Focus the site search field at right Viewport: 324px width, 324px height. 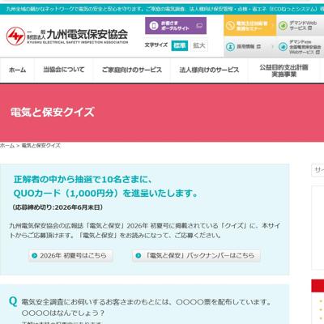click(318, 170)
